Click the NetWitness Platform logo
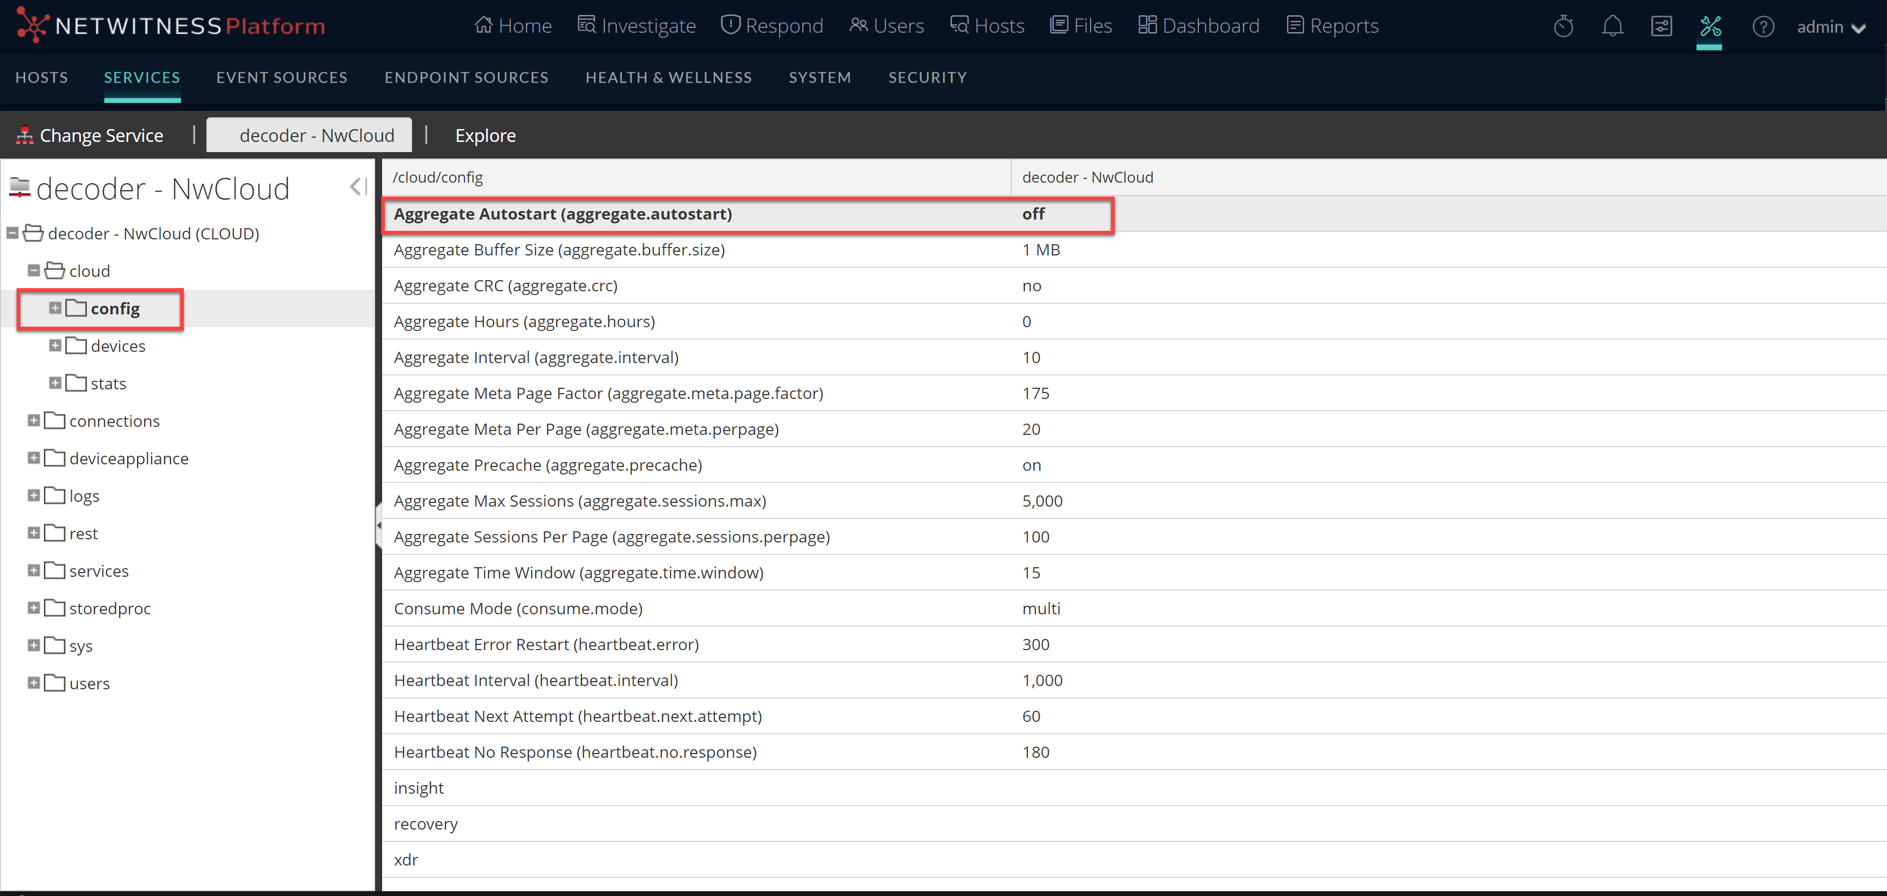Viewport: 1887px width, 896px height. (170, 26)
